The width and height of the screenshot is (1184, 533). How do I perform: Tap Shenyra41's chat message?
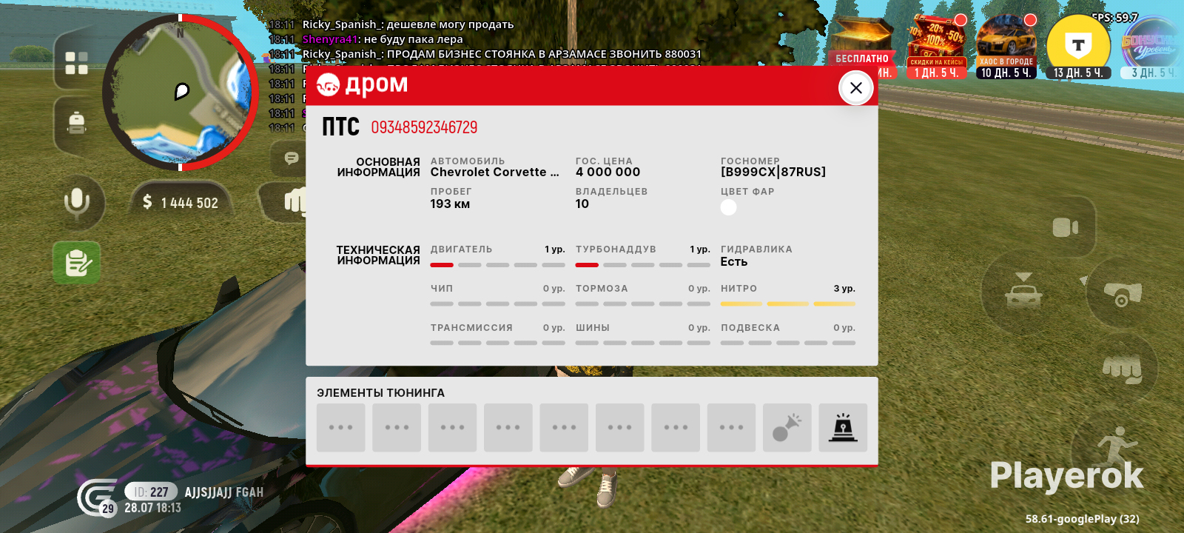pos(383,39)
